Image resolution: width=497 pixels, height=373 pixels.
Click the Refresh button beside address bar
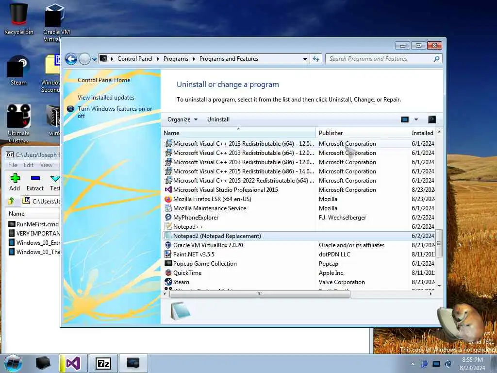click(x=316, y=59)
